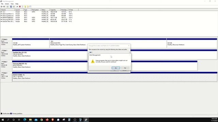This screenshot has width=218, height=122.
Task: Select the Disk 0 label box
Action: pyautogui.click(x=6, y=43)
